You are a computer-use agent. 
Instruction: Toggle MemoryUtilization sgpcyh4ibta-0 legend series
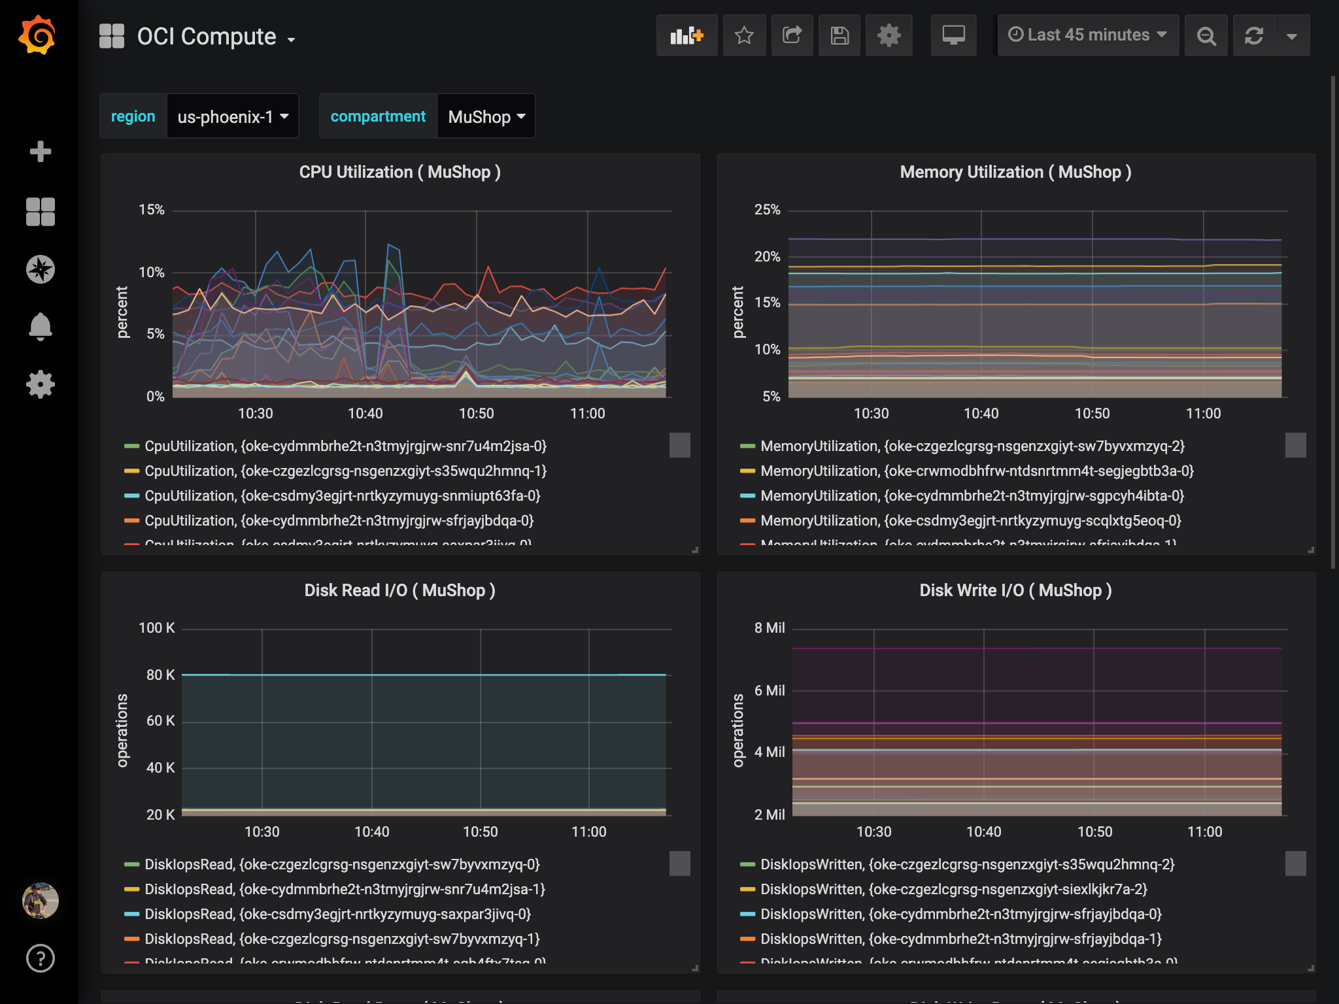(972, 496)
